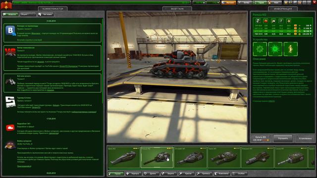Click the Улучшить upgrade button
The height and width of the screenshot is (178, 317).
click(x=283, y=138)
